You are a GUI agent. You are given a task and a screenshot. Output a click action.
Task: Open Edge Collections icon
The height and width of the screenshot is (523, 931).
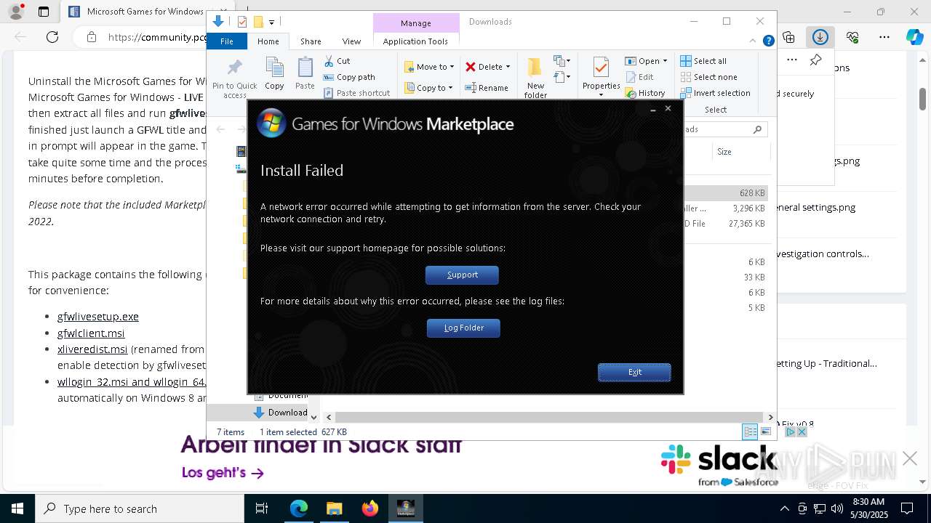pyautogui.click(x=788, y=37)
